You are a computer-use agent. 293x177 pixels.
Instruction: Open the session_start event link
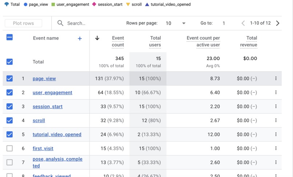click(x=48, y=106)
